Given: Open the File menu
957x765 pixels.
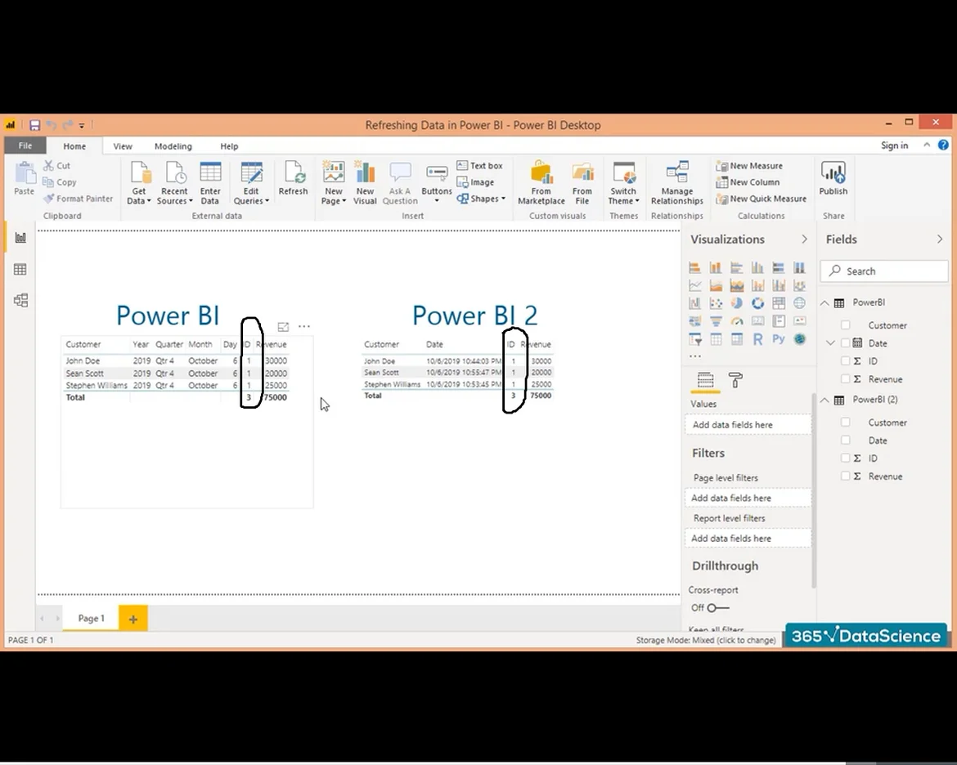Looking at the screenshot, I should click(x=25, y=146).
